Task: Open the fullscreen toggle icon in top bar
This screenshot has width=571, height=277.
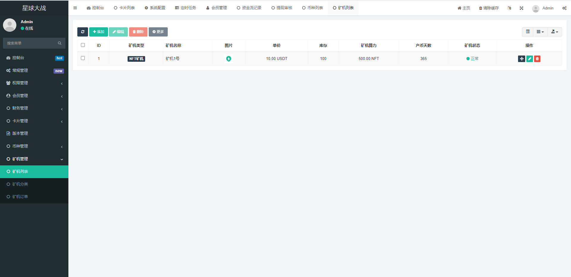Action: click(x=521, y=8)
